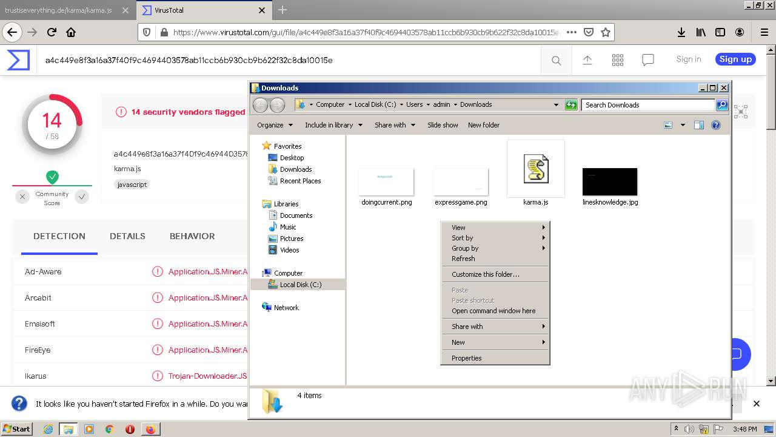776x437 pixels.
Task: Click the VirusTotal upload file icon
Action: click(x=587, y=59)
